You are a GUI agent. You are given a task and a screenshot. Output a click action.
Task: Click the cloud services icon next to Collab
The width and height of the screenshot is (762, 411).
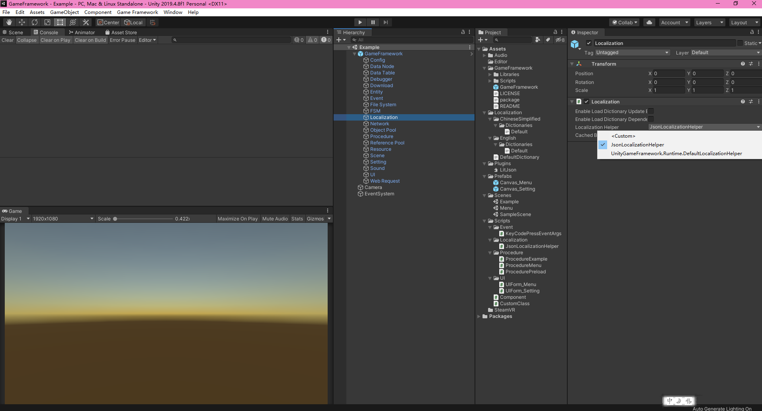click(649, 22)
